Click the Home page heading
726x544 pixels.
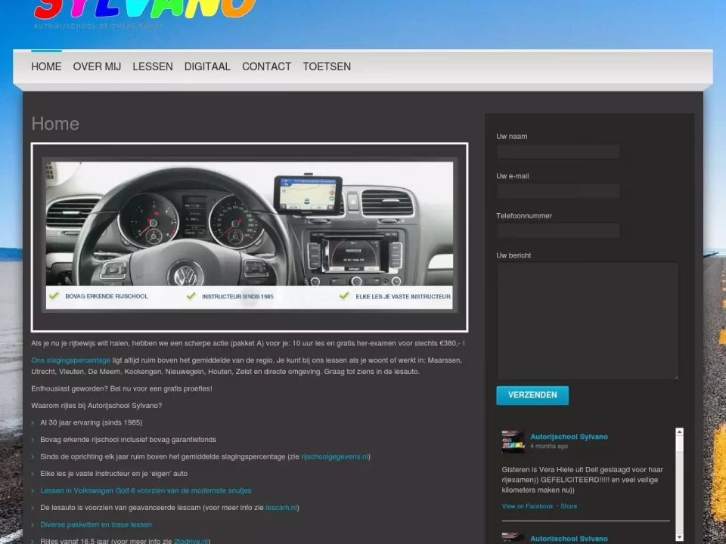click(x=55, y=123)
